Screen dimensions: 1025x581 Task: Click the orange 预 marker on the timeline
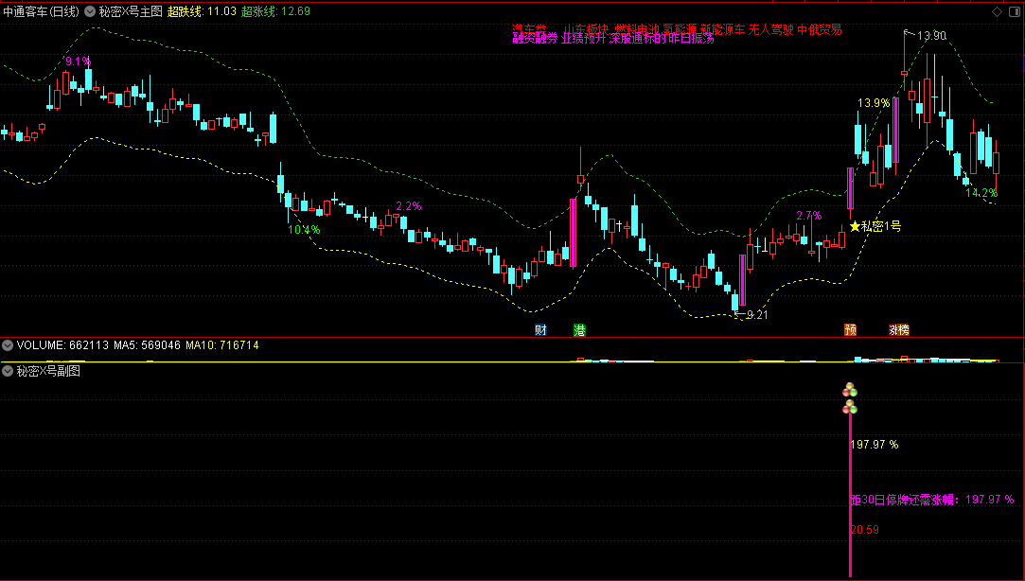851,330
